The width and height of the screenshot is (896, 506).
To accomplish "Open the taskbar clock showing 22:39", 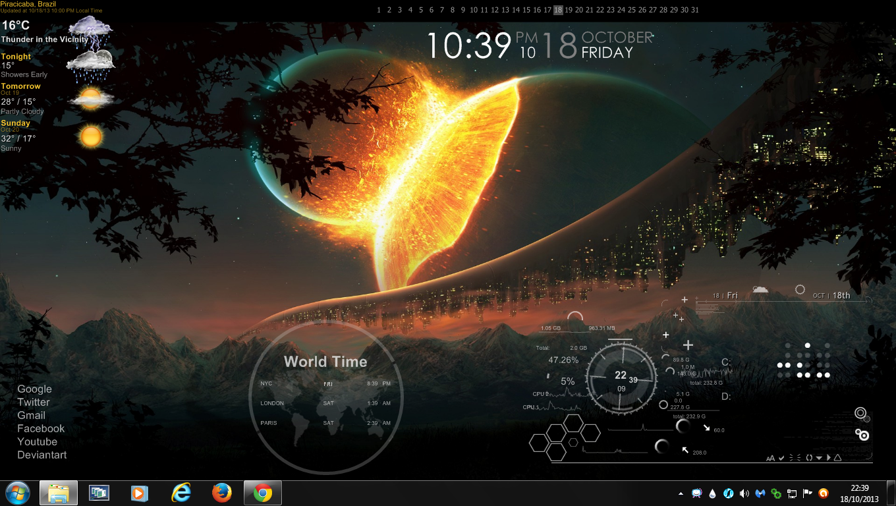I will (860, 493).
